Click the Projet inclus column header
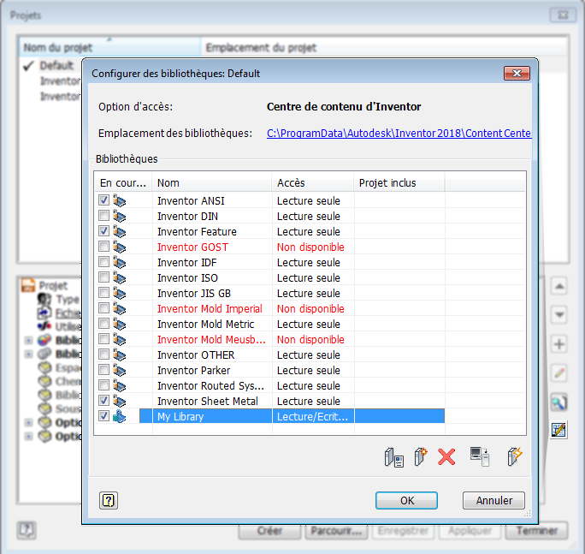The image size is (585, 554). click(x=399, y=182)
